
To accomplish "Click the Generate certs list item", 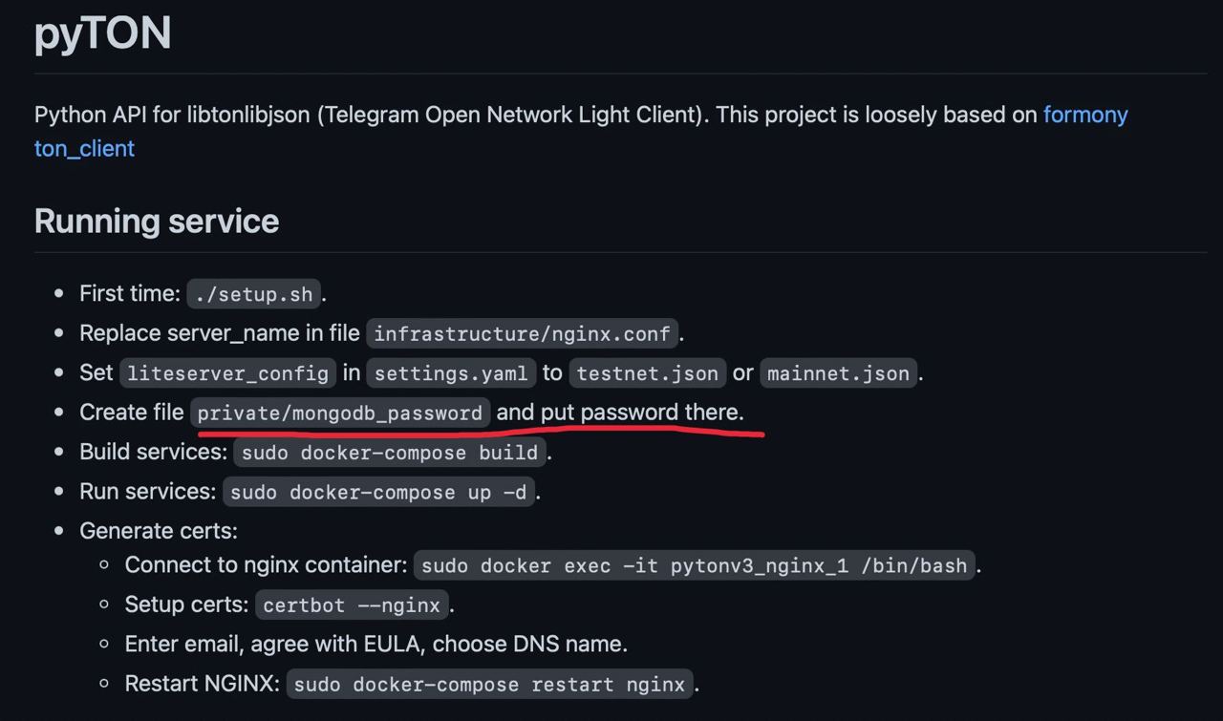I will pos(159,530).
